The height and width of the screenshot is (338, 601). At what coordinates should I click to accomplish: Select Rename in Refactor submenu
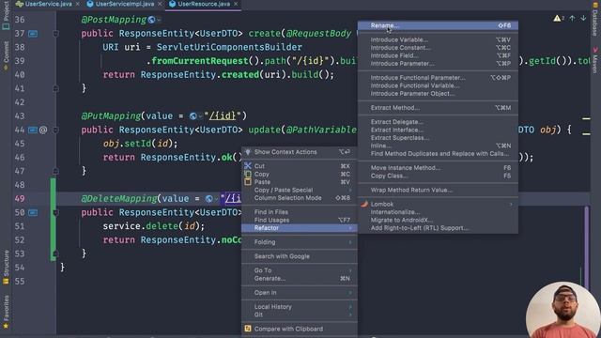click(x=438, y=25)
